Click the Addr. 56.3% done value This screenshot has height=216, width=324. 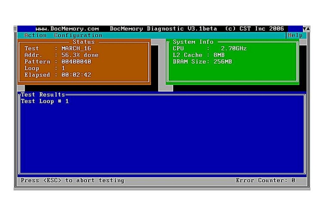click(x=80, y=55)
